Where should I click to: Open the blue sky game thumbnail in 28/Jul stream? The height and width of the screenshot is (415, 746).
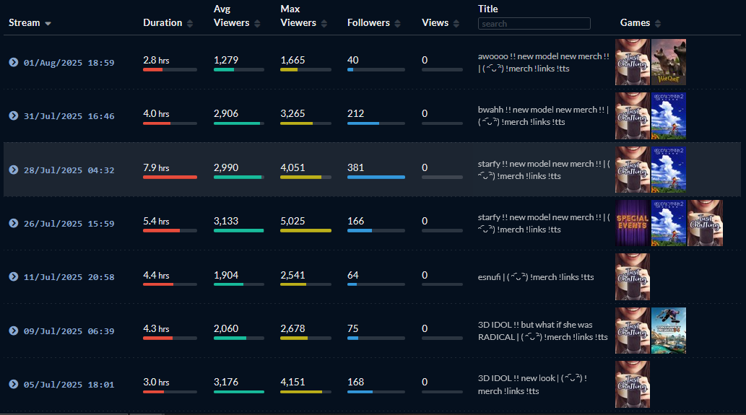669,169
